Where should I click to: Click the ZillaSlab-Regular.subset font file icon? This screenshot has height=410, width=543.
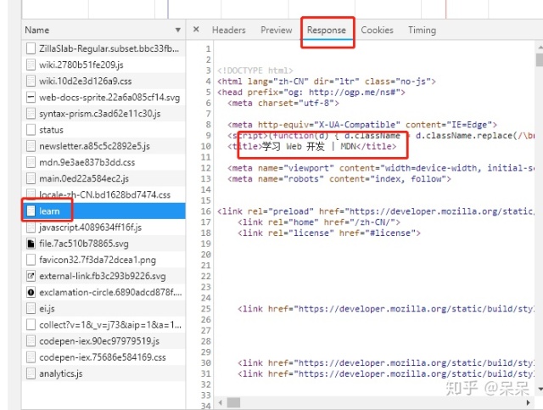(31, 48)
